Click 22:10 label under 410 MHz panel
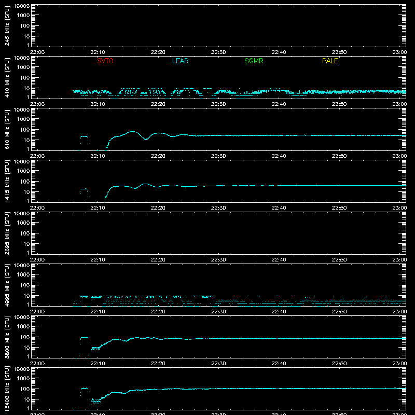This screenshot has width=415, height=415. (x=98, y=104)
